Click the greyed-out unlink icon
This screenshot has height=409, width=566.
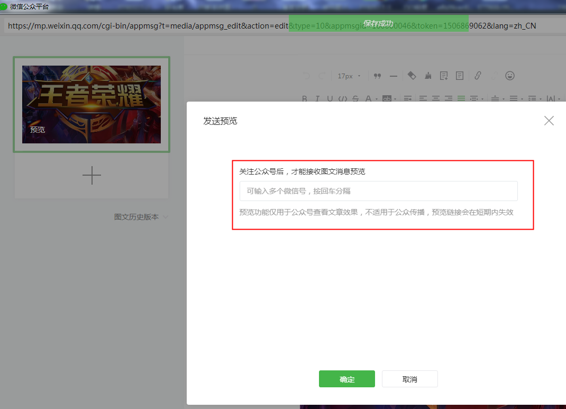[494, 76]
